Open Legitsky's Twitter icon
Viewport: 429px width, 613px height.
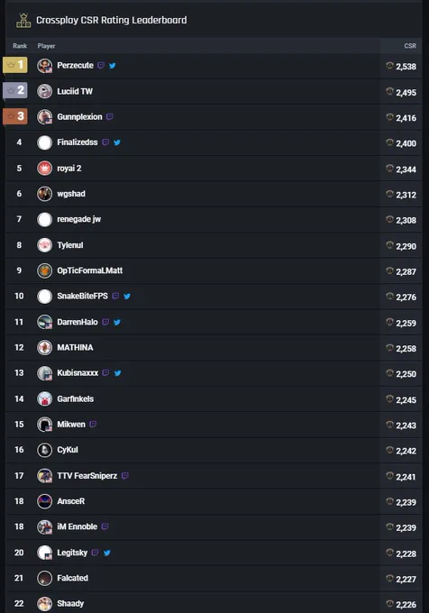106,553
